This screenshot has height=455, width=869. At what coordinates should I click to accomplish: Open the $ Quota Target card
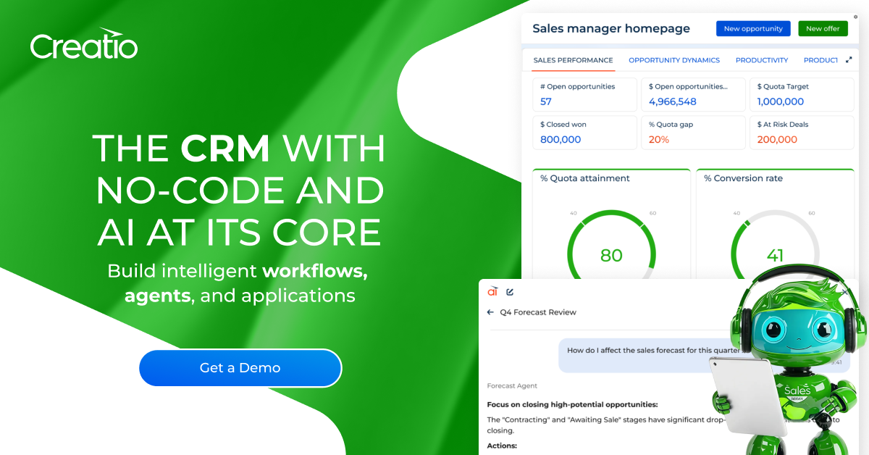802,94
